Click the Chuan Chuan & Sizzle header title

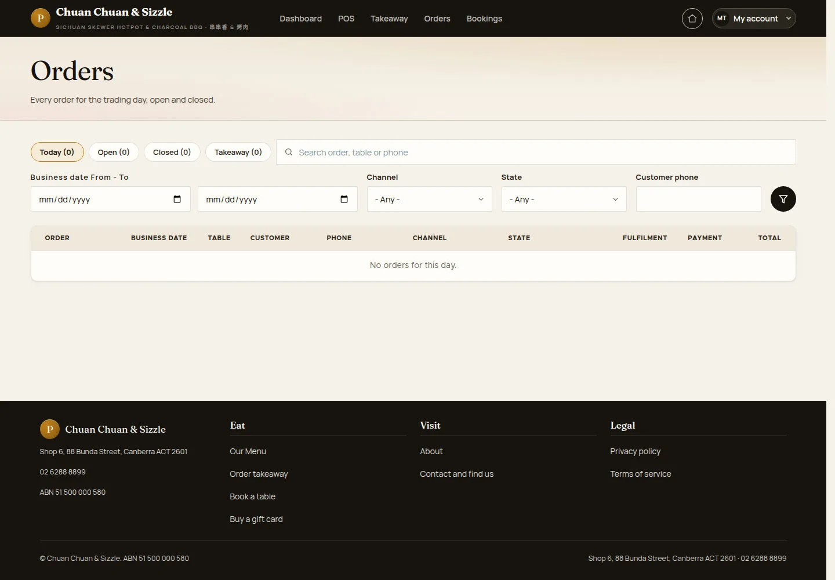coord(114,12)
